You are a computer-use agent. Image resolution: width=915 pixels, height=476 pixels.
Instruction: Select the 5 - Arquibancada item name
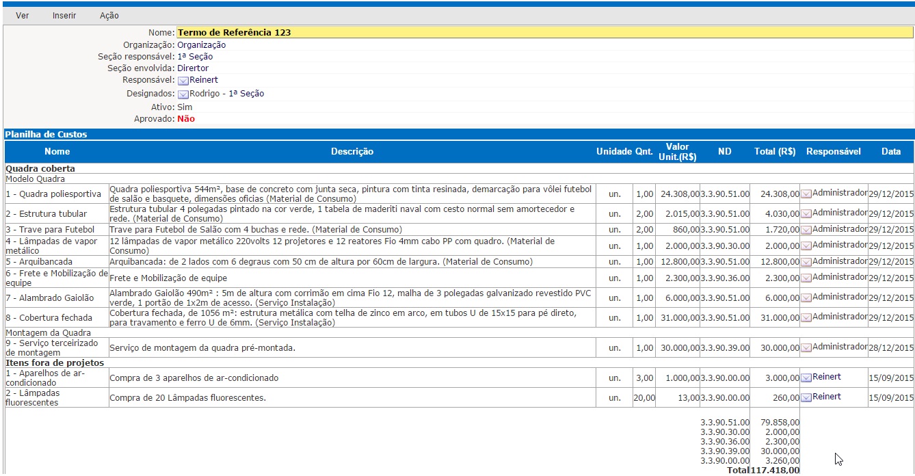(x=39, y=262)
